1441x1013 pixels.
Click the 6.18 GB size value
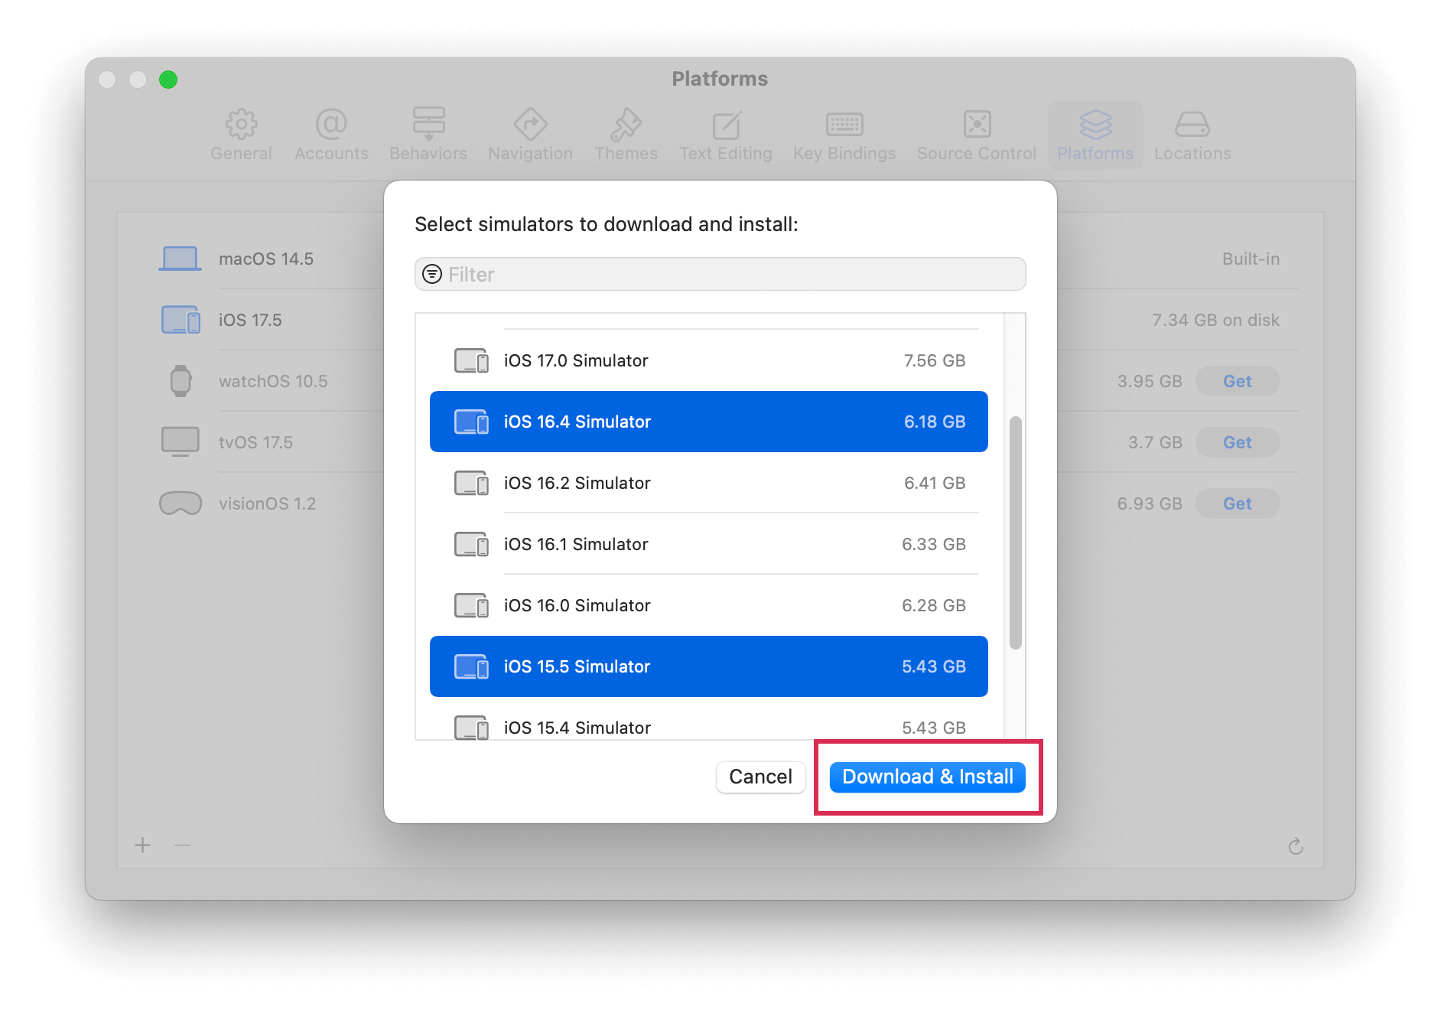coord(934,422)
